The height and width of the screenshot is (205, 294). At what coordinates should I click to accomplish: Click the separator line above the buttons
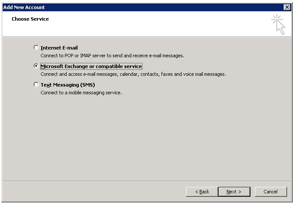(x=146, y=181)
